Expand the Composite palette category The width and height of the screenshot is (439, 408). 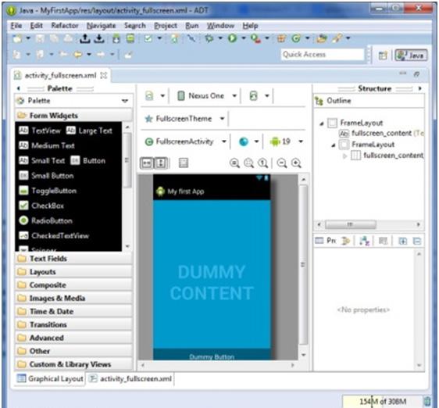tap(73, 285)
